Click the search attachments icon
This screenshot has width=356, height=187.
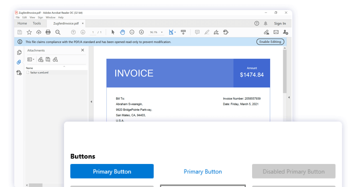click(55, 60)
